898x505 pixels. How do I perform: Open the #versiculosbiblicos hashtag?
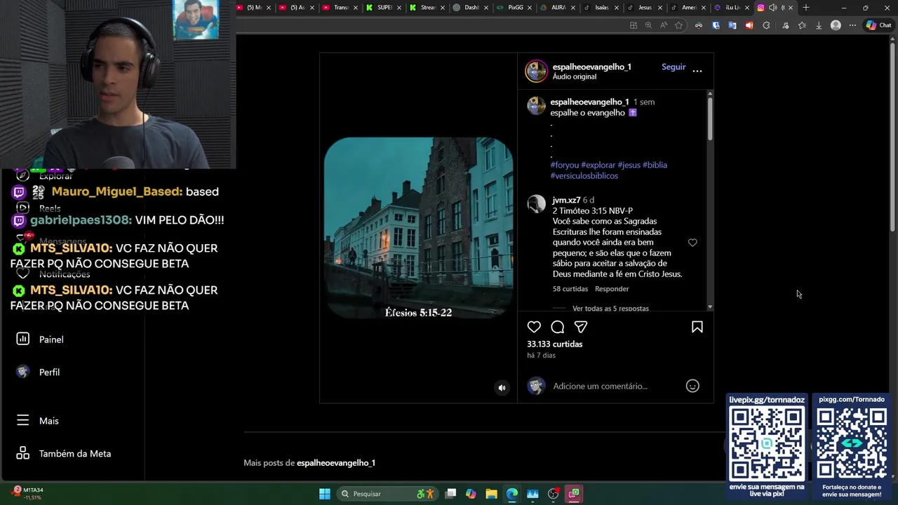584,175
